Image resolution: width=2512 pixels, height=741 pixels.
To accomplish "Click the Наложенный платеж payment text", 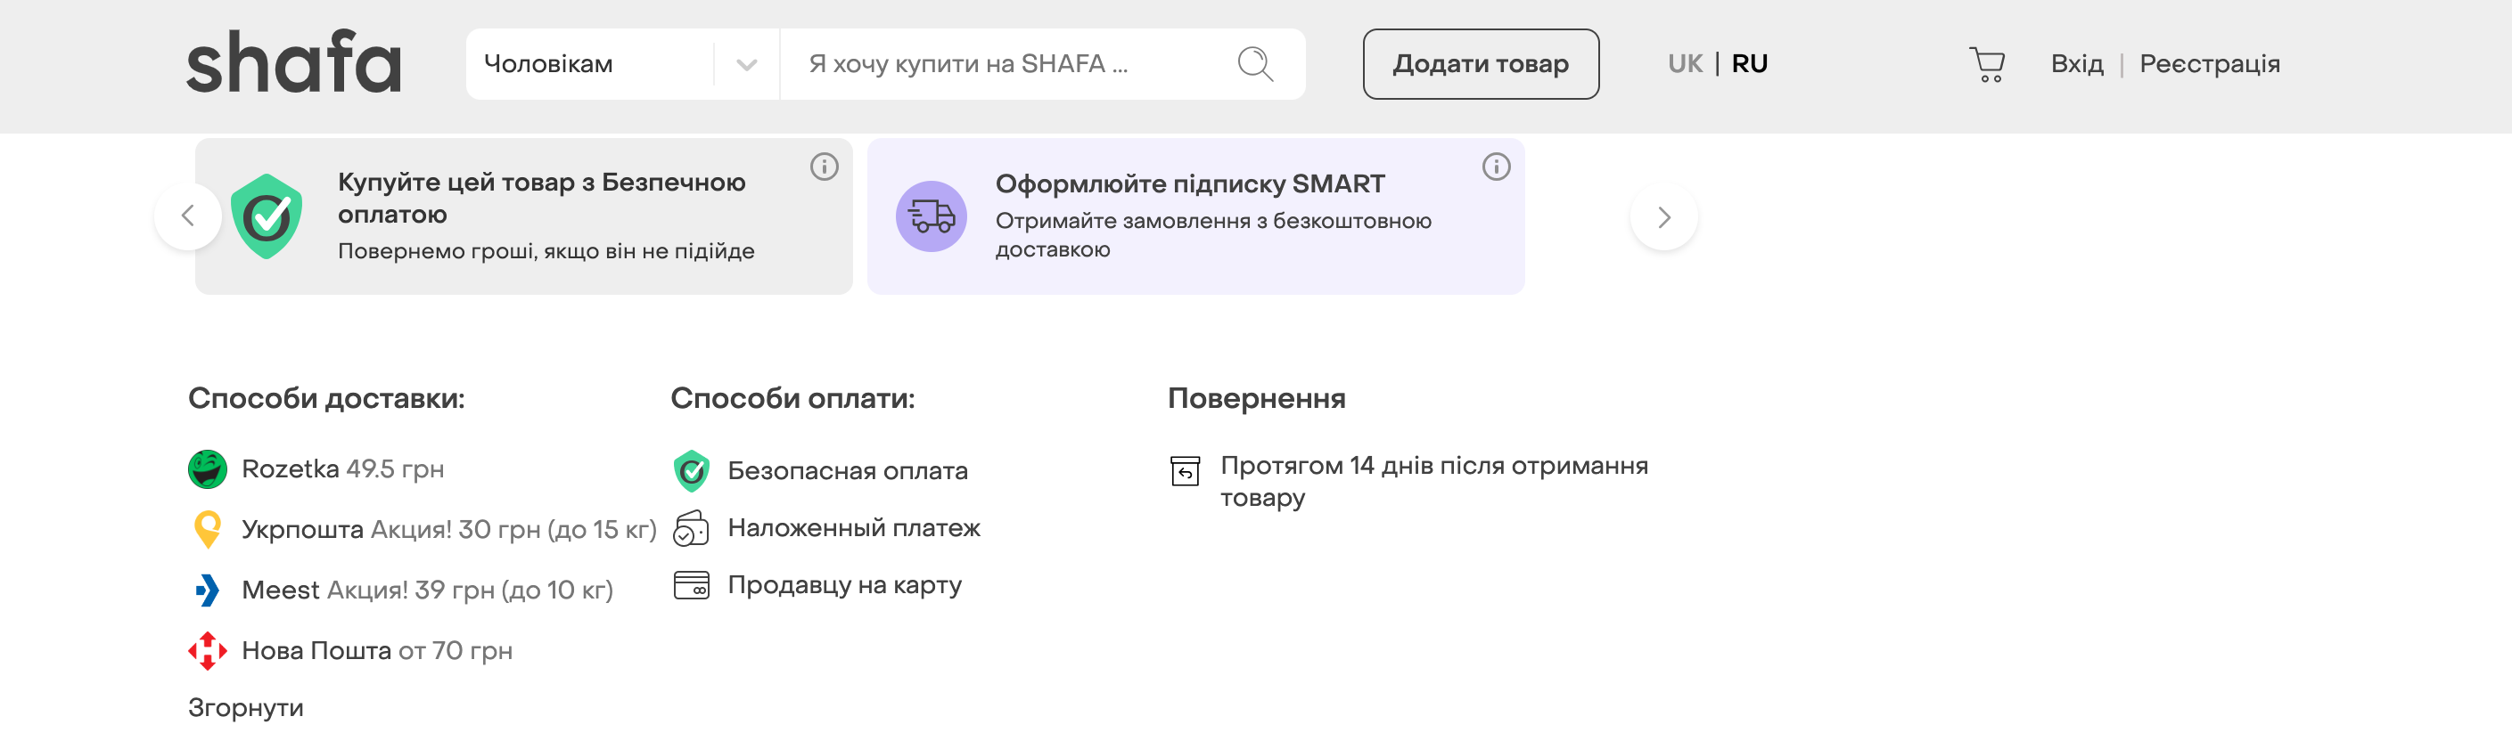I will (854, 529).
